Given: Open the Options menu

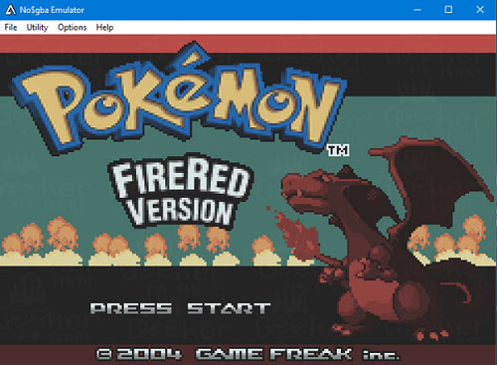Looking at the screenshot, I should [x=72, y=27].
